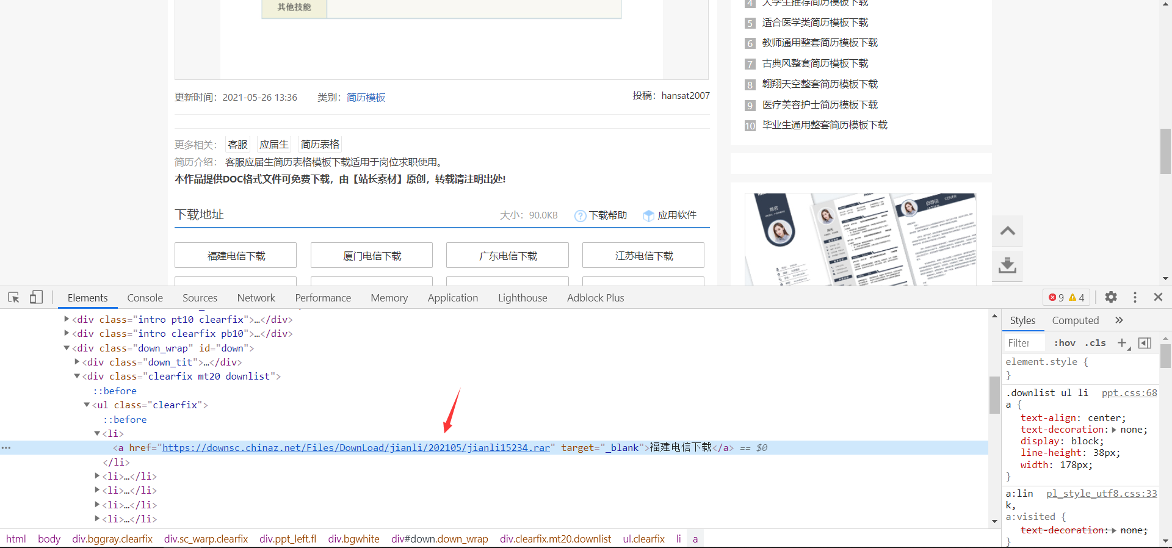The image size is (1172, 548).
Task: Click the Styles pane scrollbar thumb
Action: [x=1165, y=356]
